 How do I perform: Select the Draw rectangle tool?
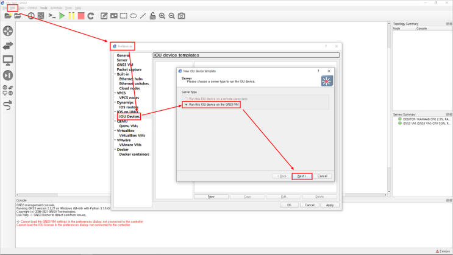click(124, 16)
